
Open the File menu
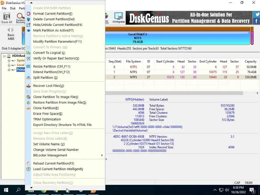[4, 8]
